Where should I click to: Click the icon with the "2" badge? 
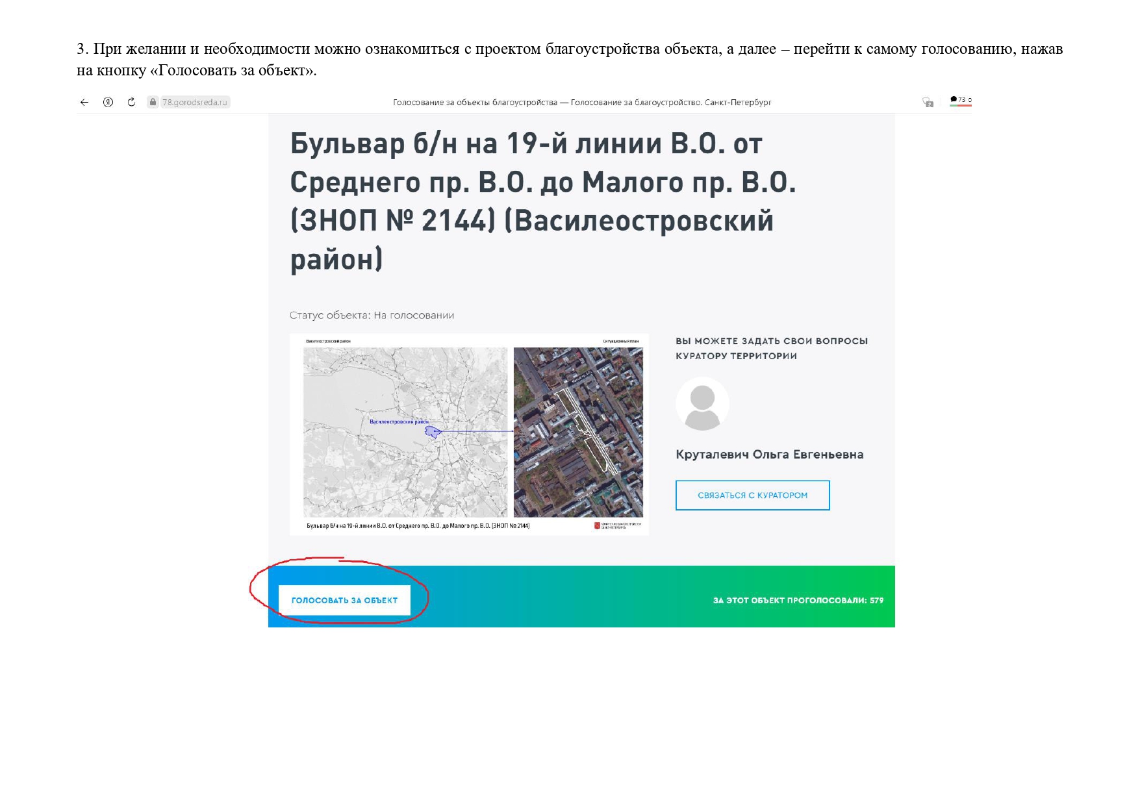click(x=928, y=102)
